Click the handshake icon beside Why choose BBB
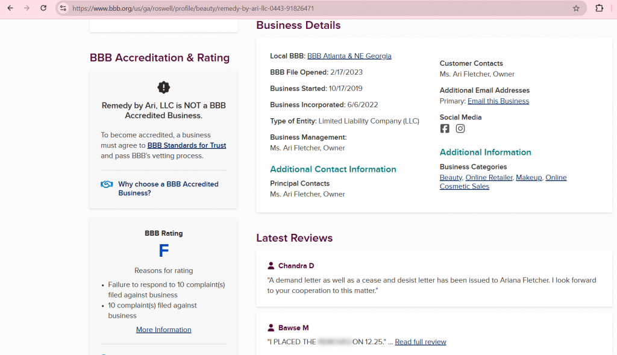617x355 pixels. pyautogui.click(x=107, y=184)
